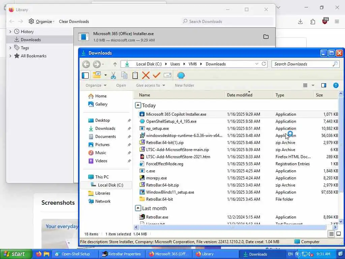Select the RetroBar.64-bit folder
The image size is (345, 259).
(x=159, y=199)
